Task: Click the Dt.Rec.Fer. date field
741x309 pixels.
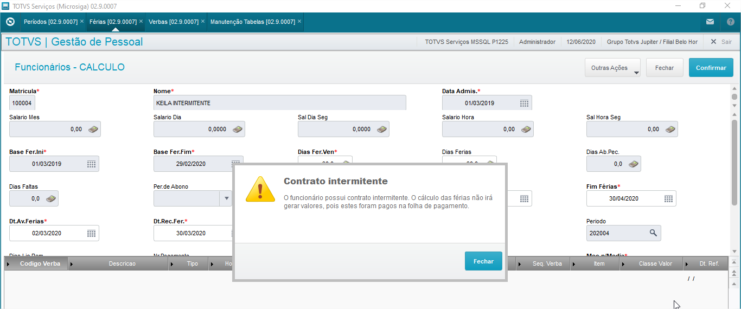Action: [193, 233]
